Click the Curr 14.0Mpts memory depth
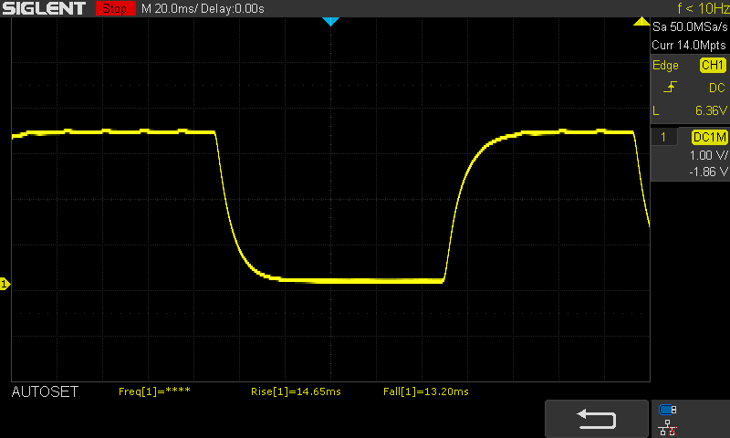730x438 pixels. (x=689, y=45)
